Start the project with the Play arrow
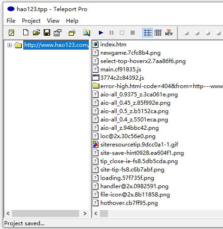 tap(101, 32)
